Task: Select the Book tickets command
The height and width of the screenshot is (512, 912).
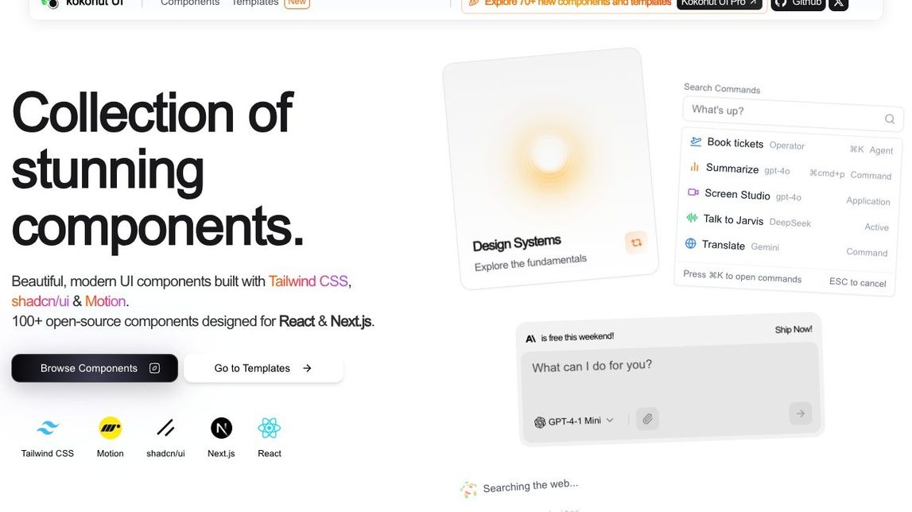Action: click(735, 143)
